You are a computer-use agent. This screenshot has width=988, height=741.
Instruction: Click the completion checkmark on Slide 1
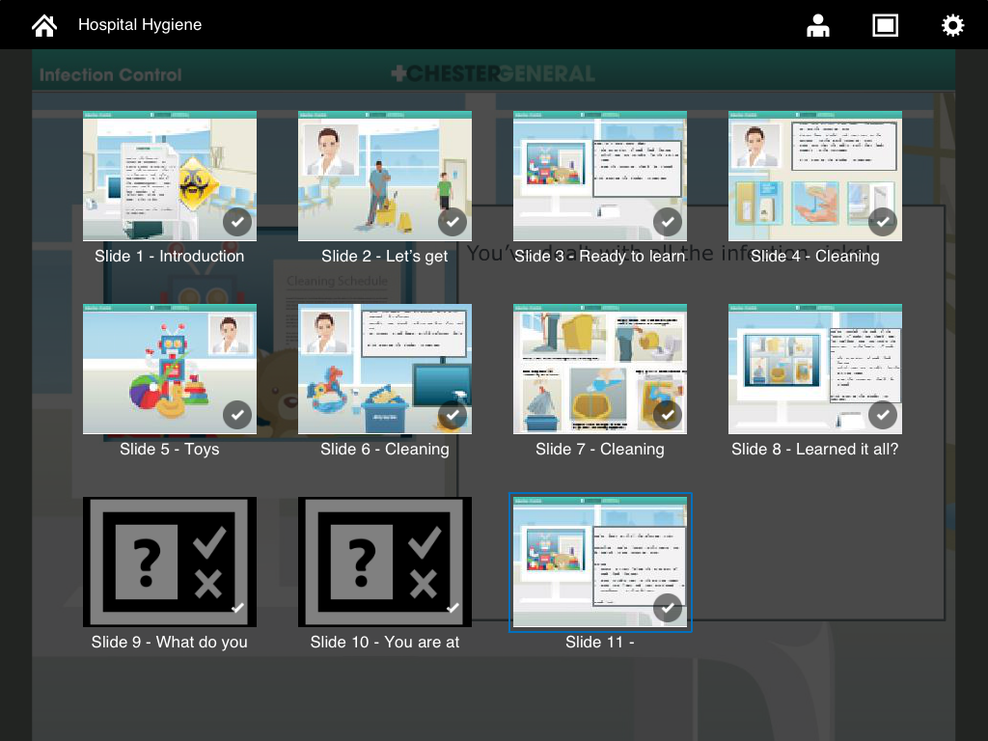(x=236, y=221)
